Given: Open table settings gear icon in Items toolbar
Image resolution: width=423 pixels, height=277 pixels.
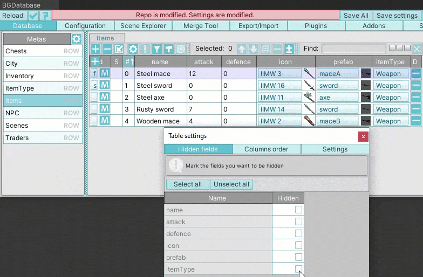Looking at the screenshot, I should click(x=133, y=49).
